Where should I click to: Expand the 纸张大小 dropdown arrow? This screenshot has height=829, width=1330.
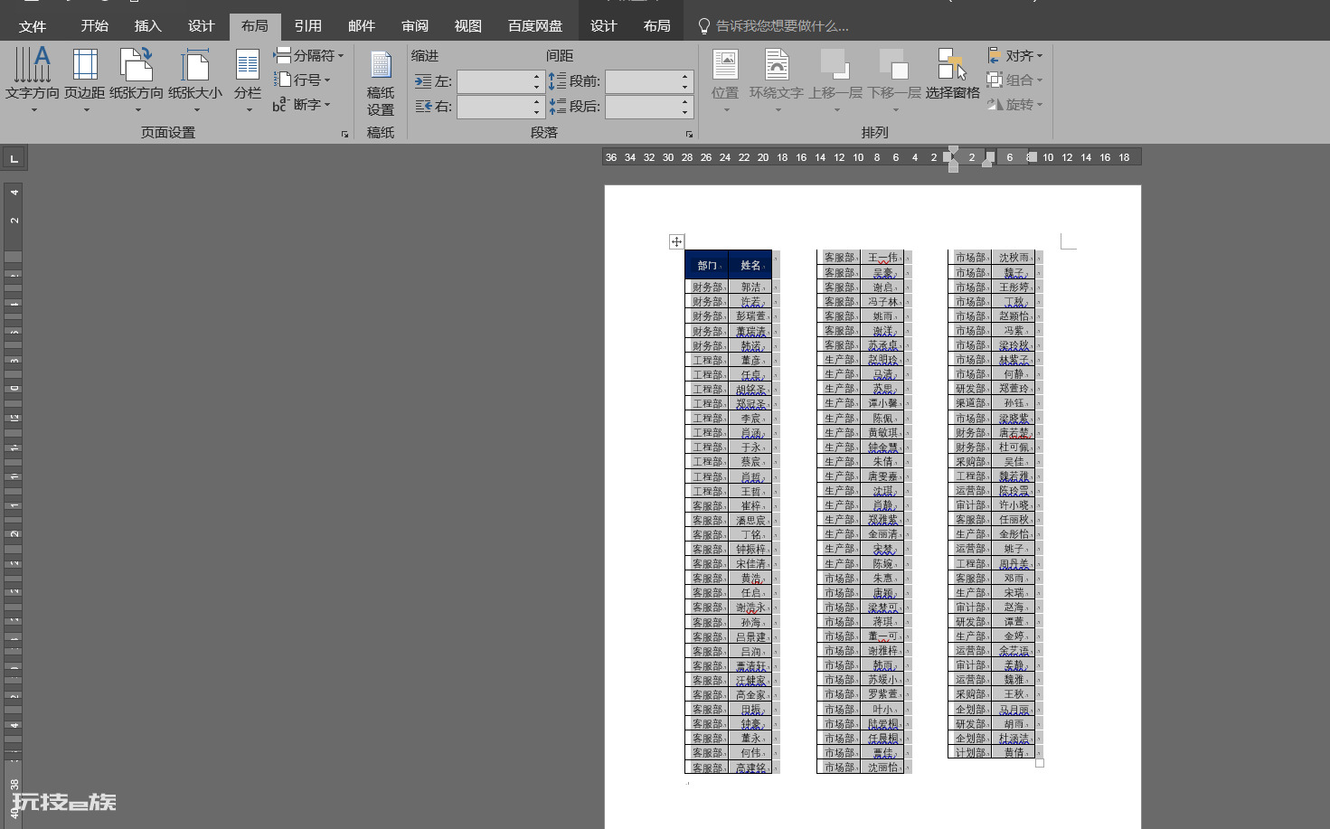pyautogui.click(x=196, y=110)
